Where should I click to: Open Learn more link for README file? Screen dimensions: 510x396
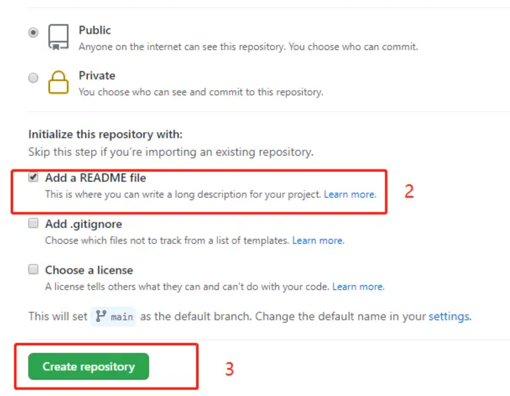tap(350, 194)
